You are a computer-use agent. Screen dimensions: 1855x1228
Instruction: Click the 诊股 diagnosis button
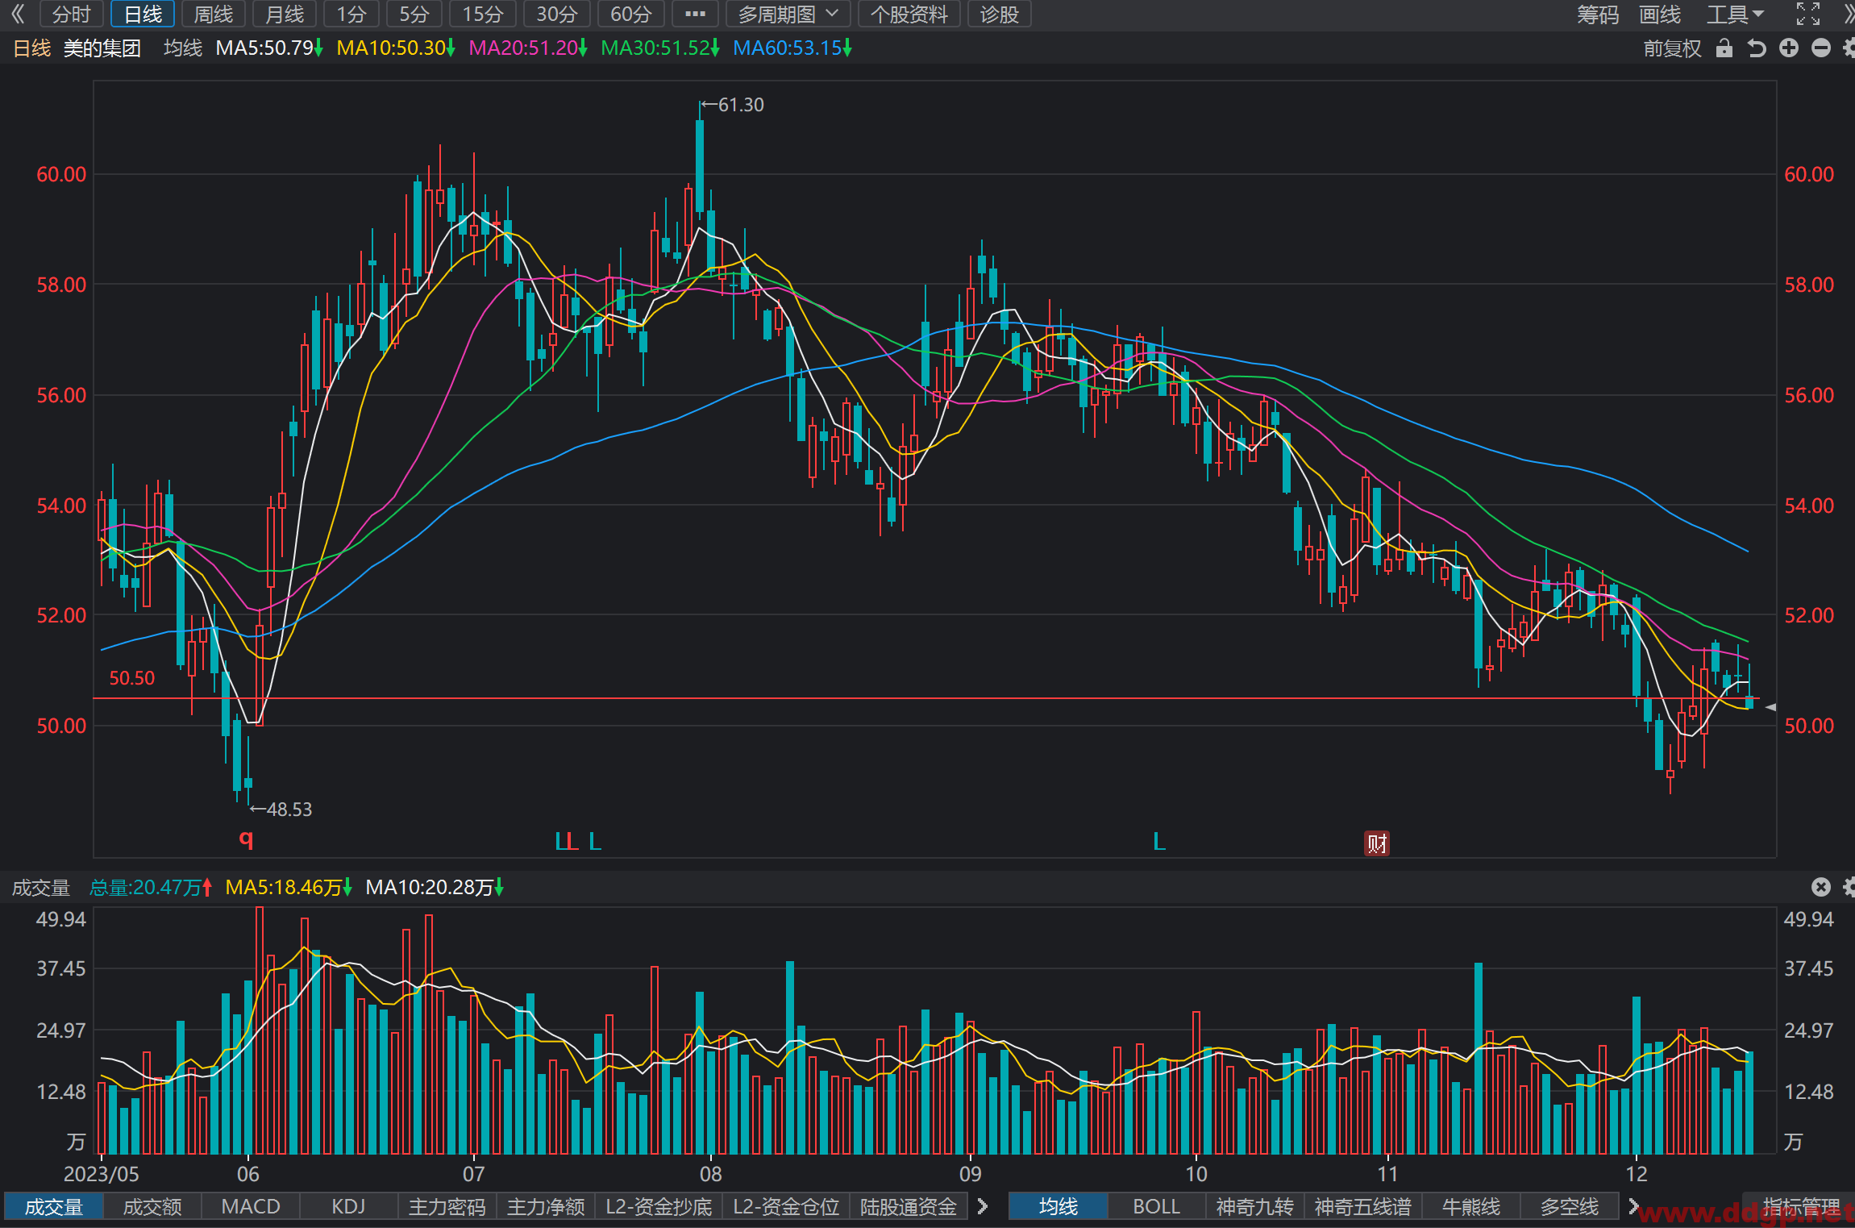(1000, 14)
